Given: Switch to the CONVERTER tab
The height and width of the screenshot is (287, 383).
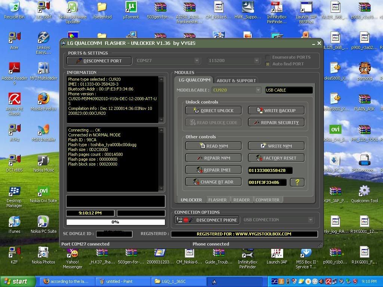Looking at the screenshot, I should pos(267,200).
